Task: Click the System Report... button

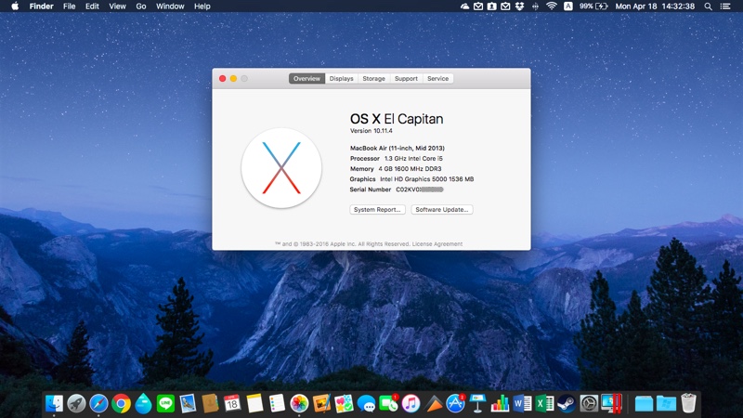Action: [x=377, y=210]
